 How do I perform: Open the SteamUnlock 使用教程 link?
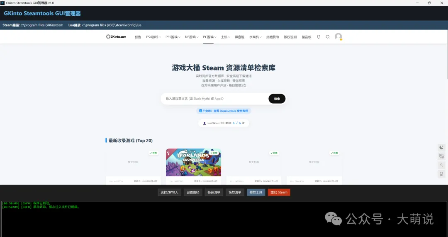tap(224, 111)
